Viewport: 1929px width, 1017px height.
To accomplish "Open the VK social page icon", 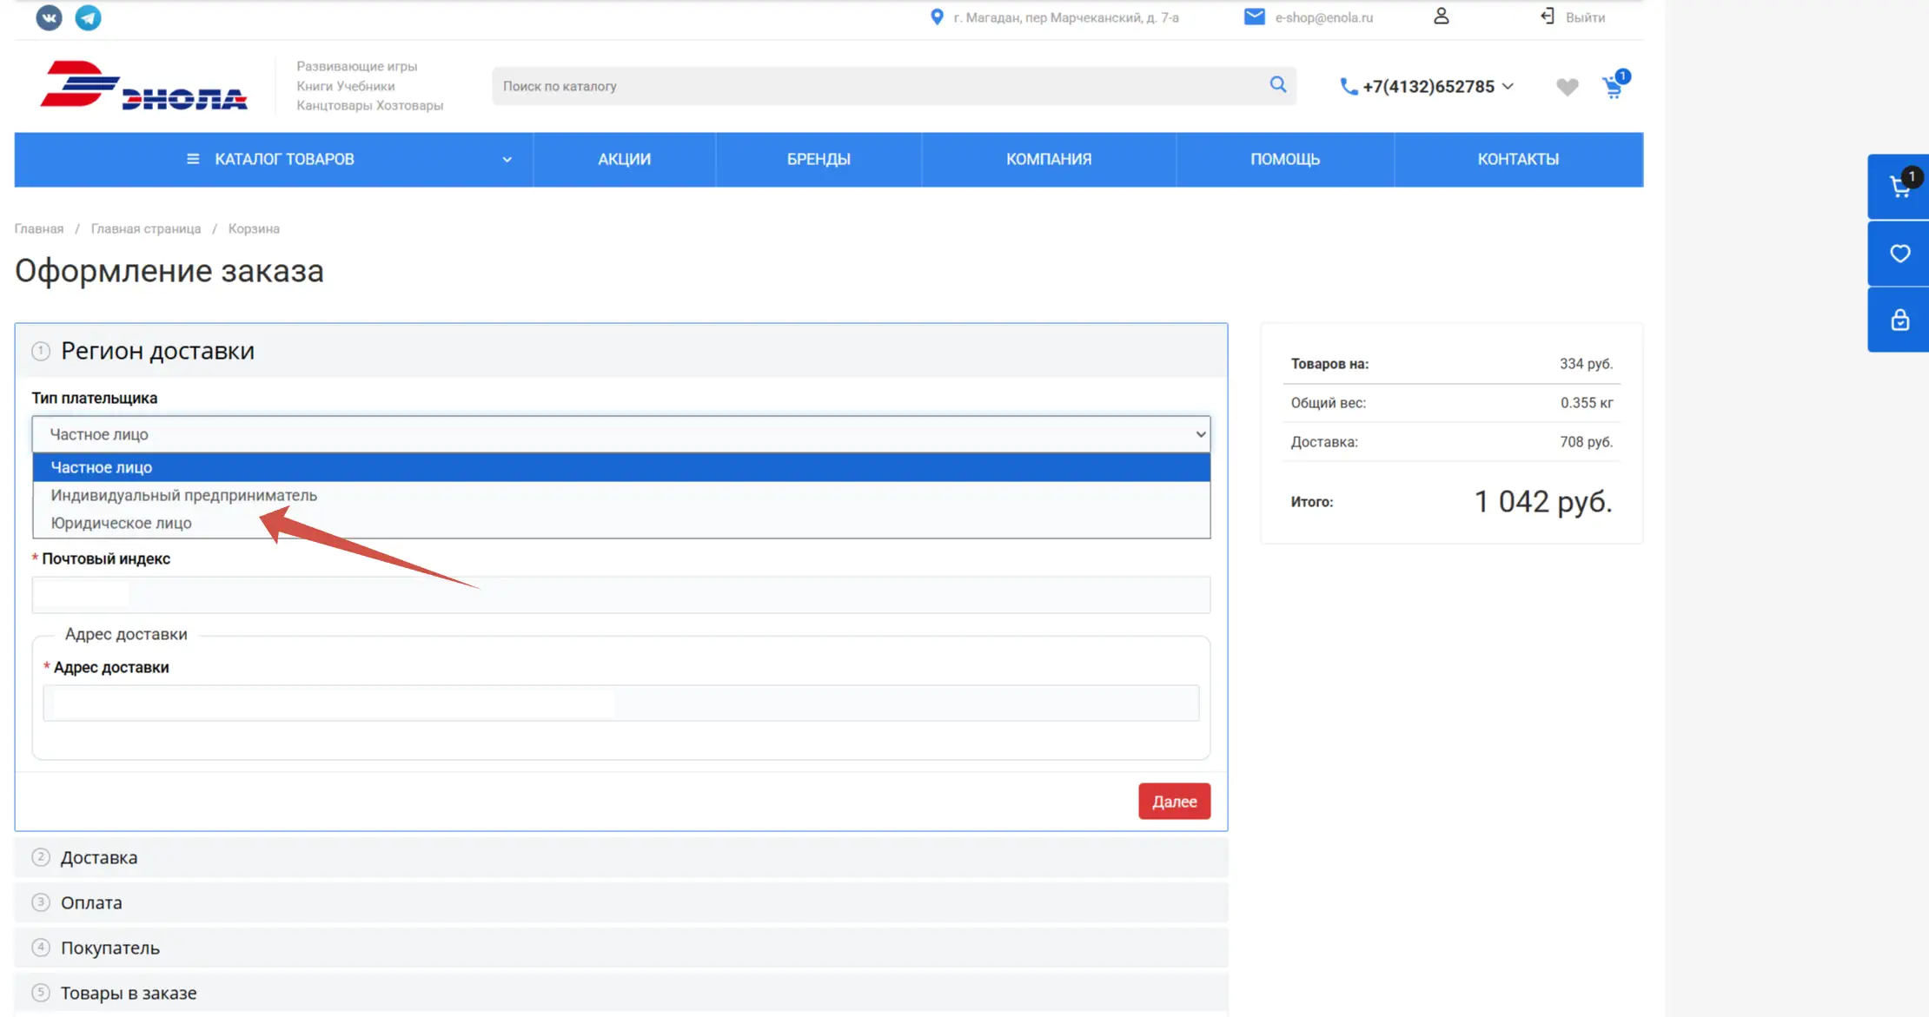I will pyautogui.click(x=49, y=17).
